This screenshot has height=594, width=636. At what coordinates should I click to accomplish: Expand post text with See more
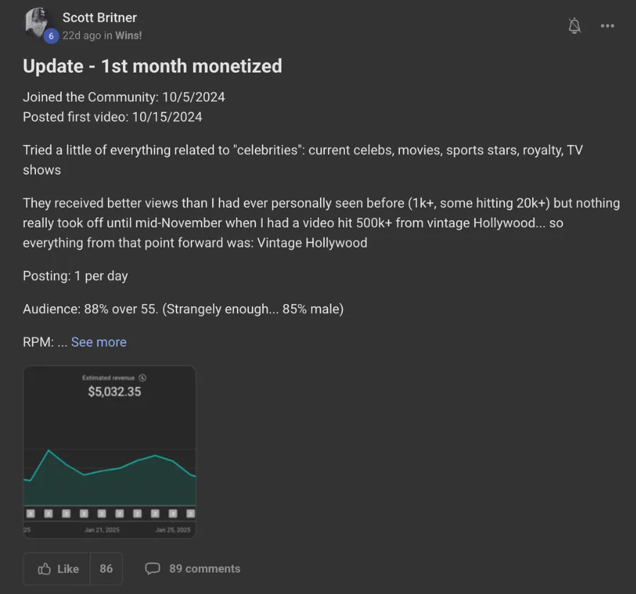[99, 342]
